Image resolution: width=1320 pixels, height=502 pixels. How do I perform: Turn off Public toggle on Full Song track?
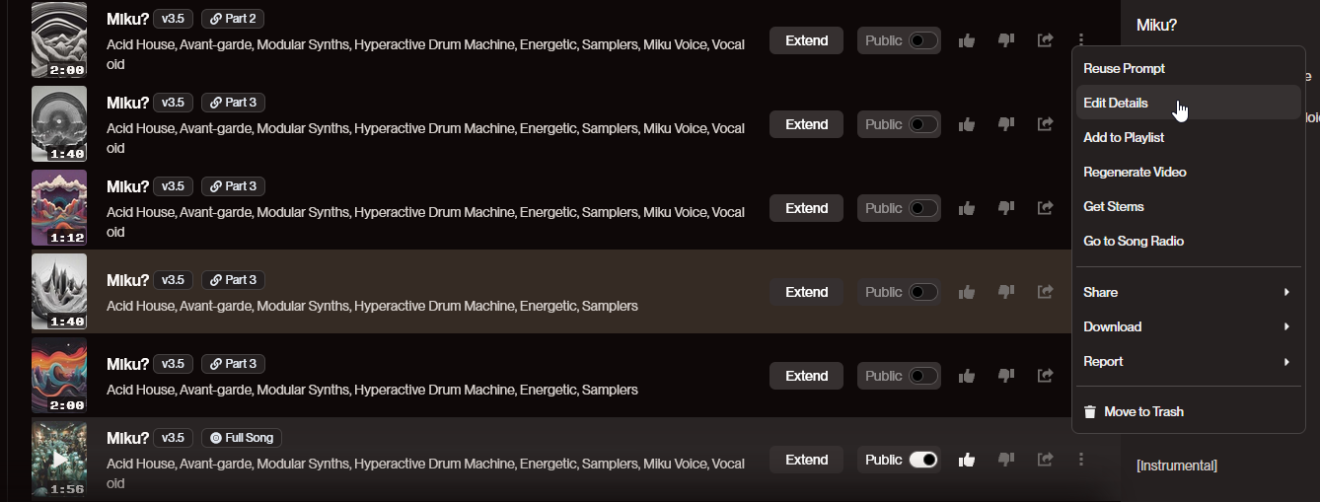coord(923,460)
